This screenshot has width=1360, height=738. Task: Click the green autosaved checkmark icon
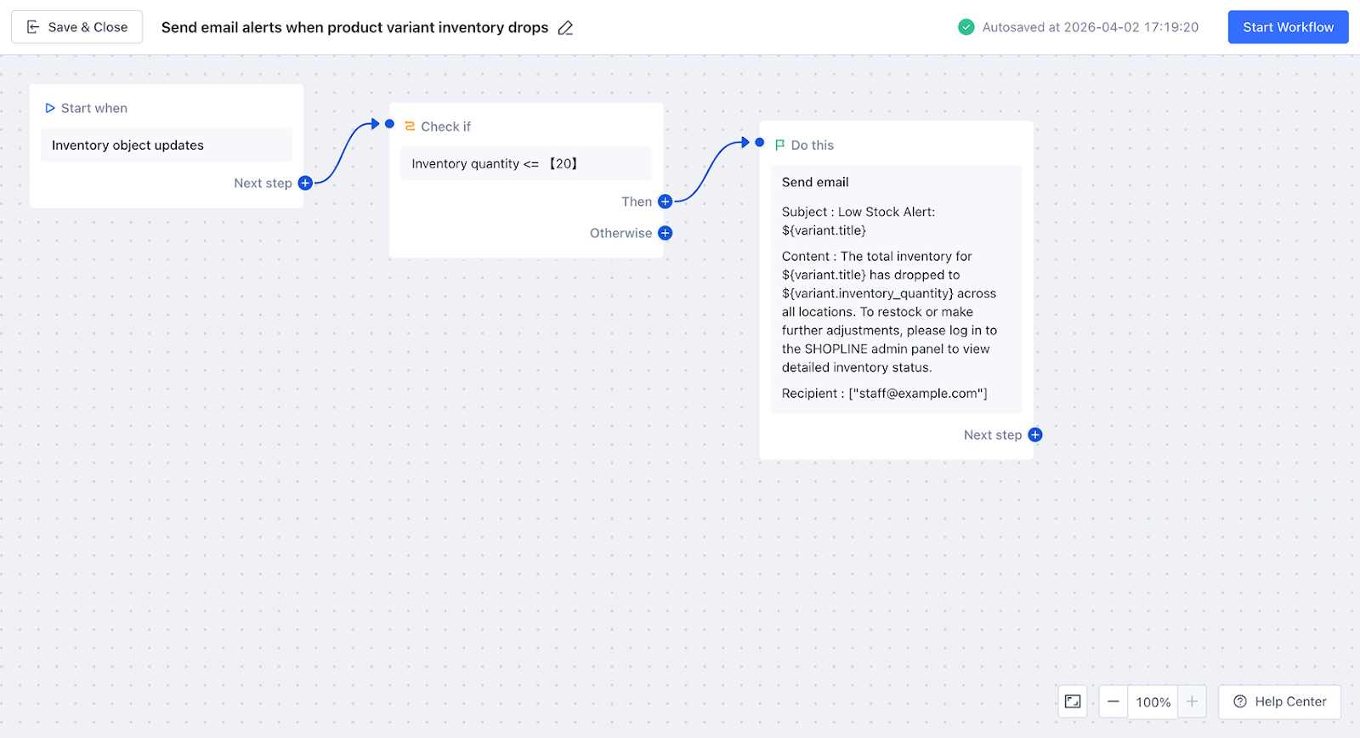click(966, 27)
